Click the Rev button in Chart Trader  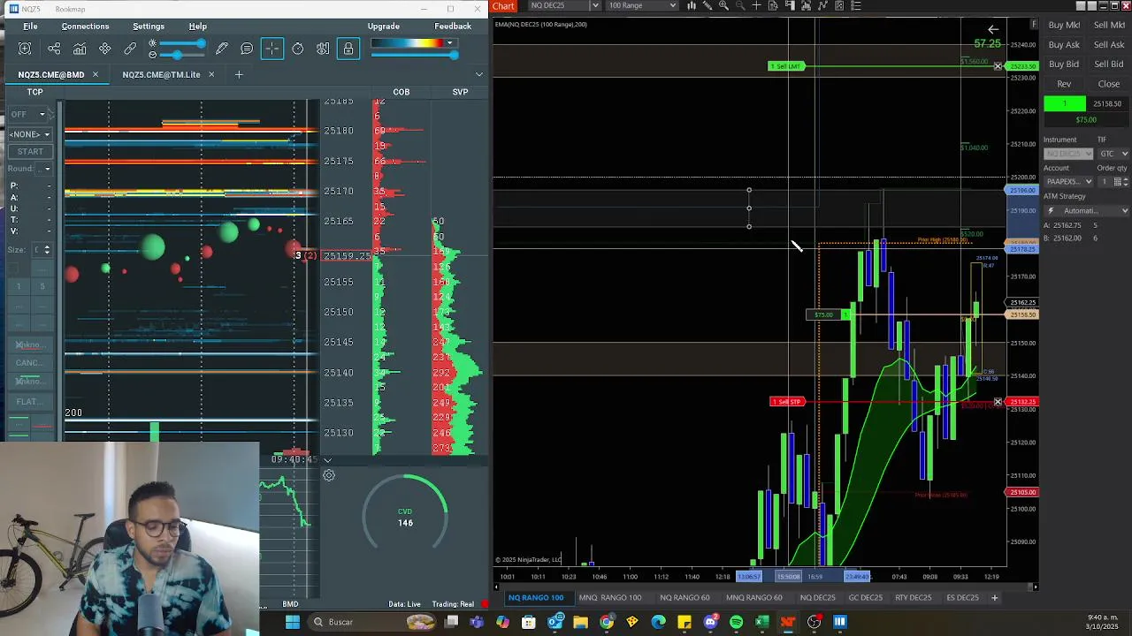1064,84
